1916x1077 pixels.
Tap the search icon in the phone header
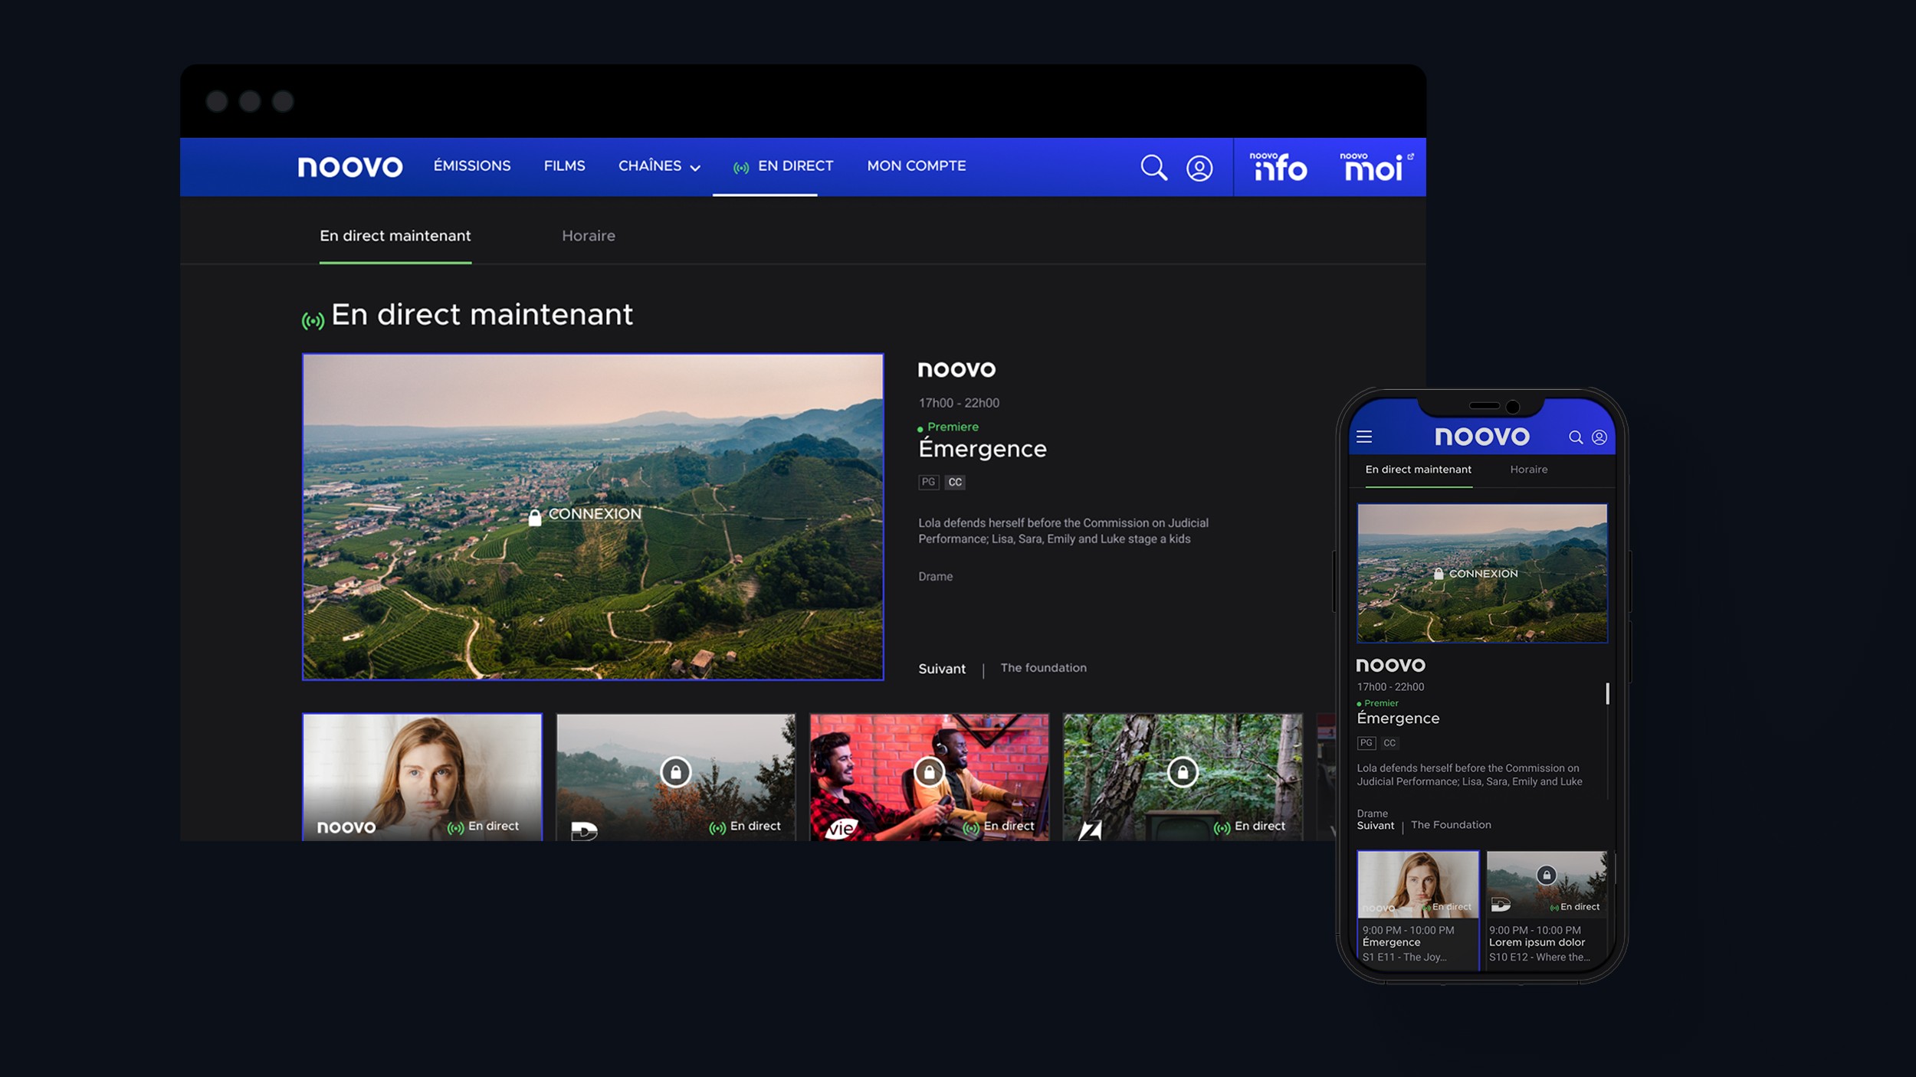(x=1576, y=437)
